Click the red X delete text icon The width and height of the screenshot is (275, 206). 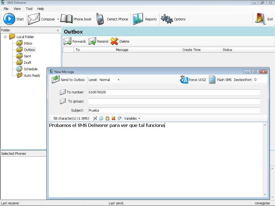(x=114, y=118)
